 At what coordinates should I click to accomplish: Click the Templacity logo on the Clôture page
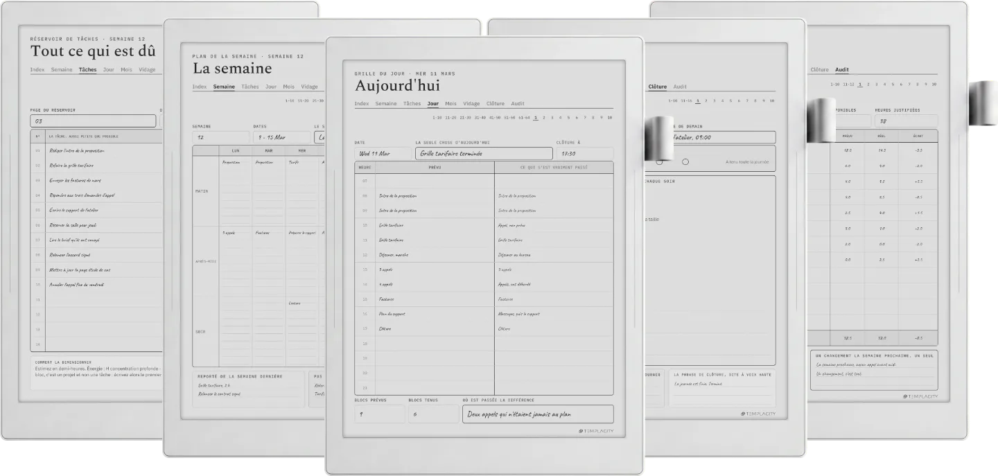click(x=758, y=414)
